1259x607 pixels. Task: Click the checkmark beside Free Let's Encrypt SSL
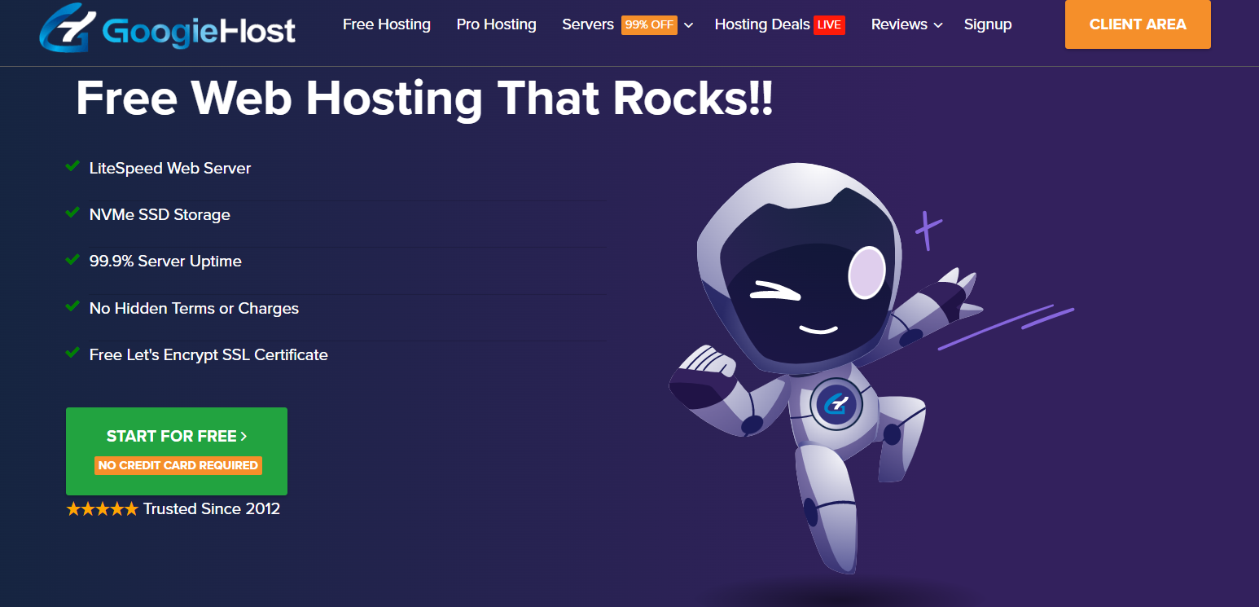pos(72,354)
